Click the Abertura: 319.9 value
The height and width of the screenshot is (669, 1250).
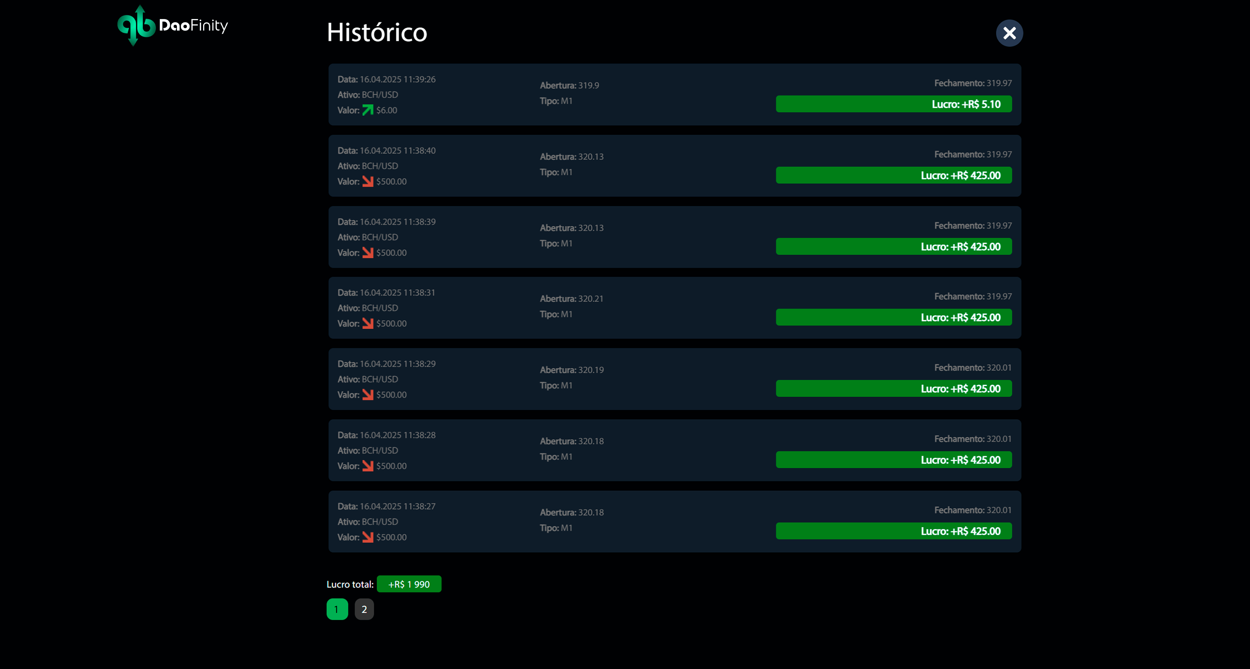[570, 85]
